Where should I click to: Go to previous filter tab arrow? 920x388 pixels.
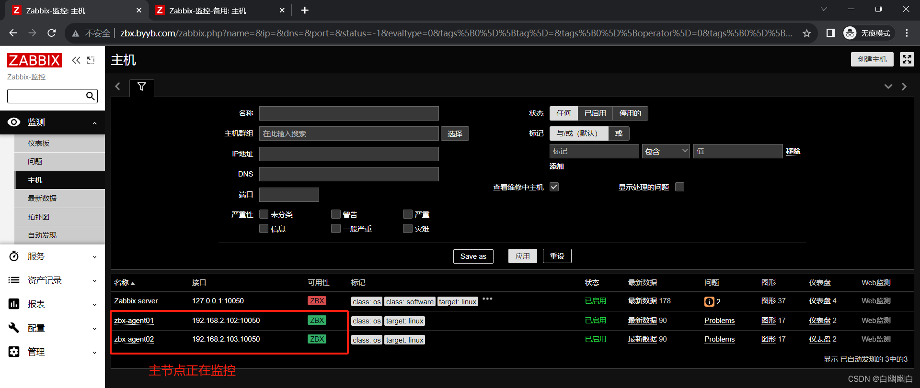pyautogui.click(x=118, y=87)
